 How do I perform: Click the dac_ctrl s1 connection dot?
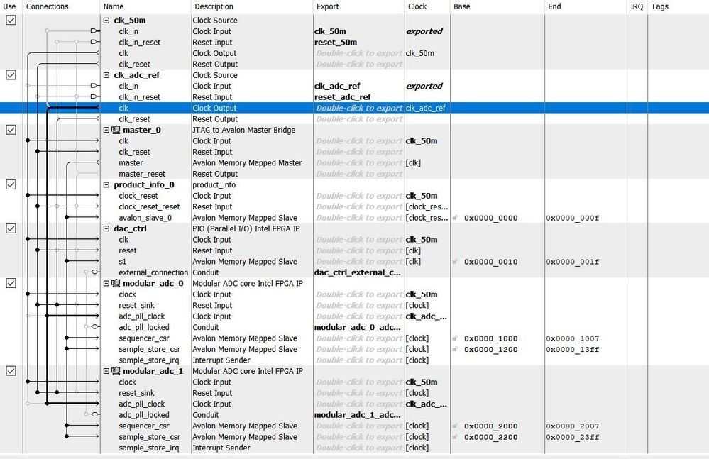[x=67, y=261]
